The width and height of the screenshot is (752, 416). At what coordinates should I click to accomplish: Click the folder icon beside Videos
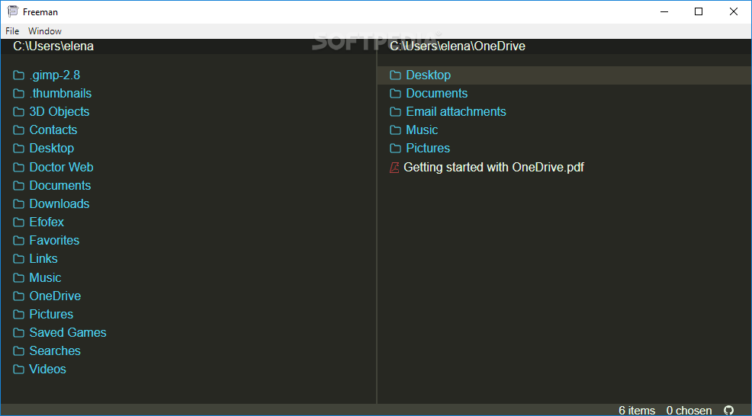[19, 369]
